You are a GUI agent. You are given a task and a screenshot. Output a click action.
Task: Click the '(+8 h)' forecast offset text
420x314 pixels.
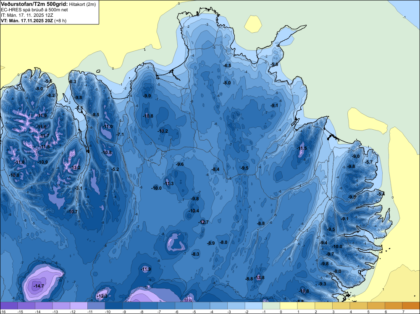[60, 21]
